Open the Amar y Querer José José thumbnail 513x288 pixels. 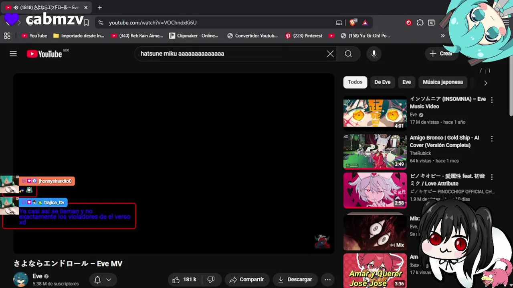coord(375,270)
